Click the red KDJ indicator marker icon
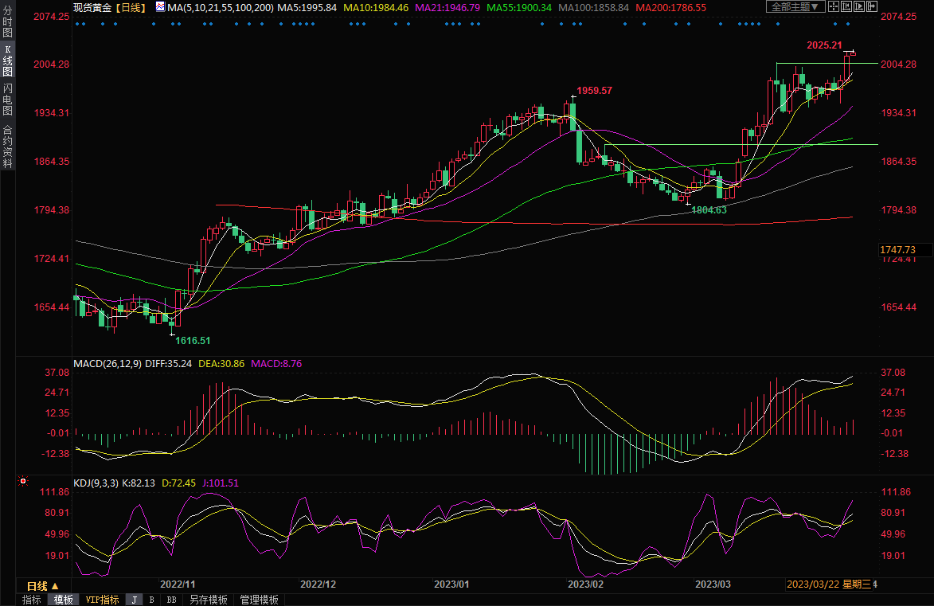Screen dimensions: 934x606 pos(22,482)
